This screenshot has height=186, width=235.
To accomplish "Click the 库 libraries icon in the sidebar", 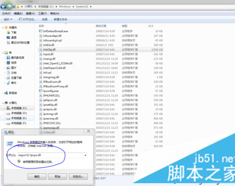I will [x=6, y=53].
